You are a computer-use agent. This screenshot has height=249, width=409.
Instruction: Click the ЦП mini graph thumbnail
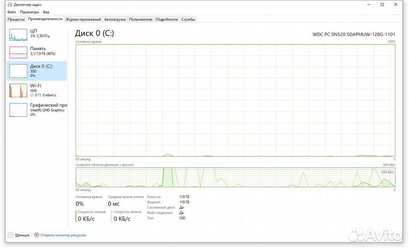point(18,34)
